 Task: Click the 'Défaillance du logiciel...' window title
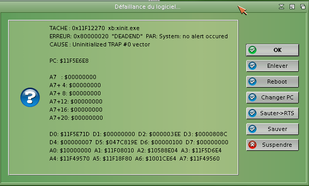pyautogui.click(x=147, y=7)
